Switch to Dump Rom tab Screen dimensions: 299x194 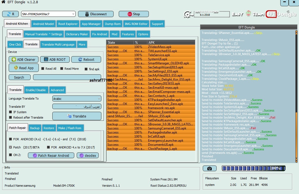113,24
